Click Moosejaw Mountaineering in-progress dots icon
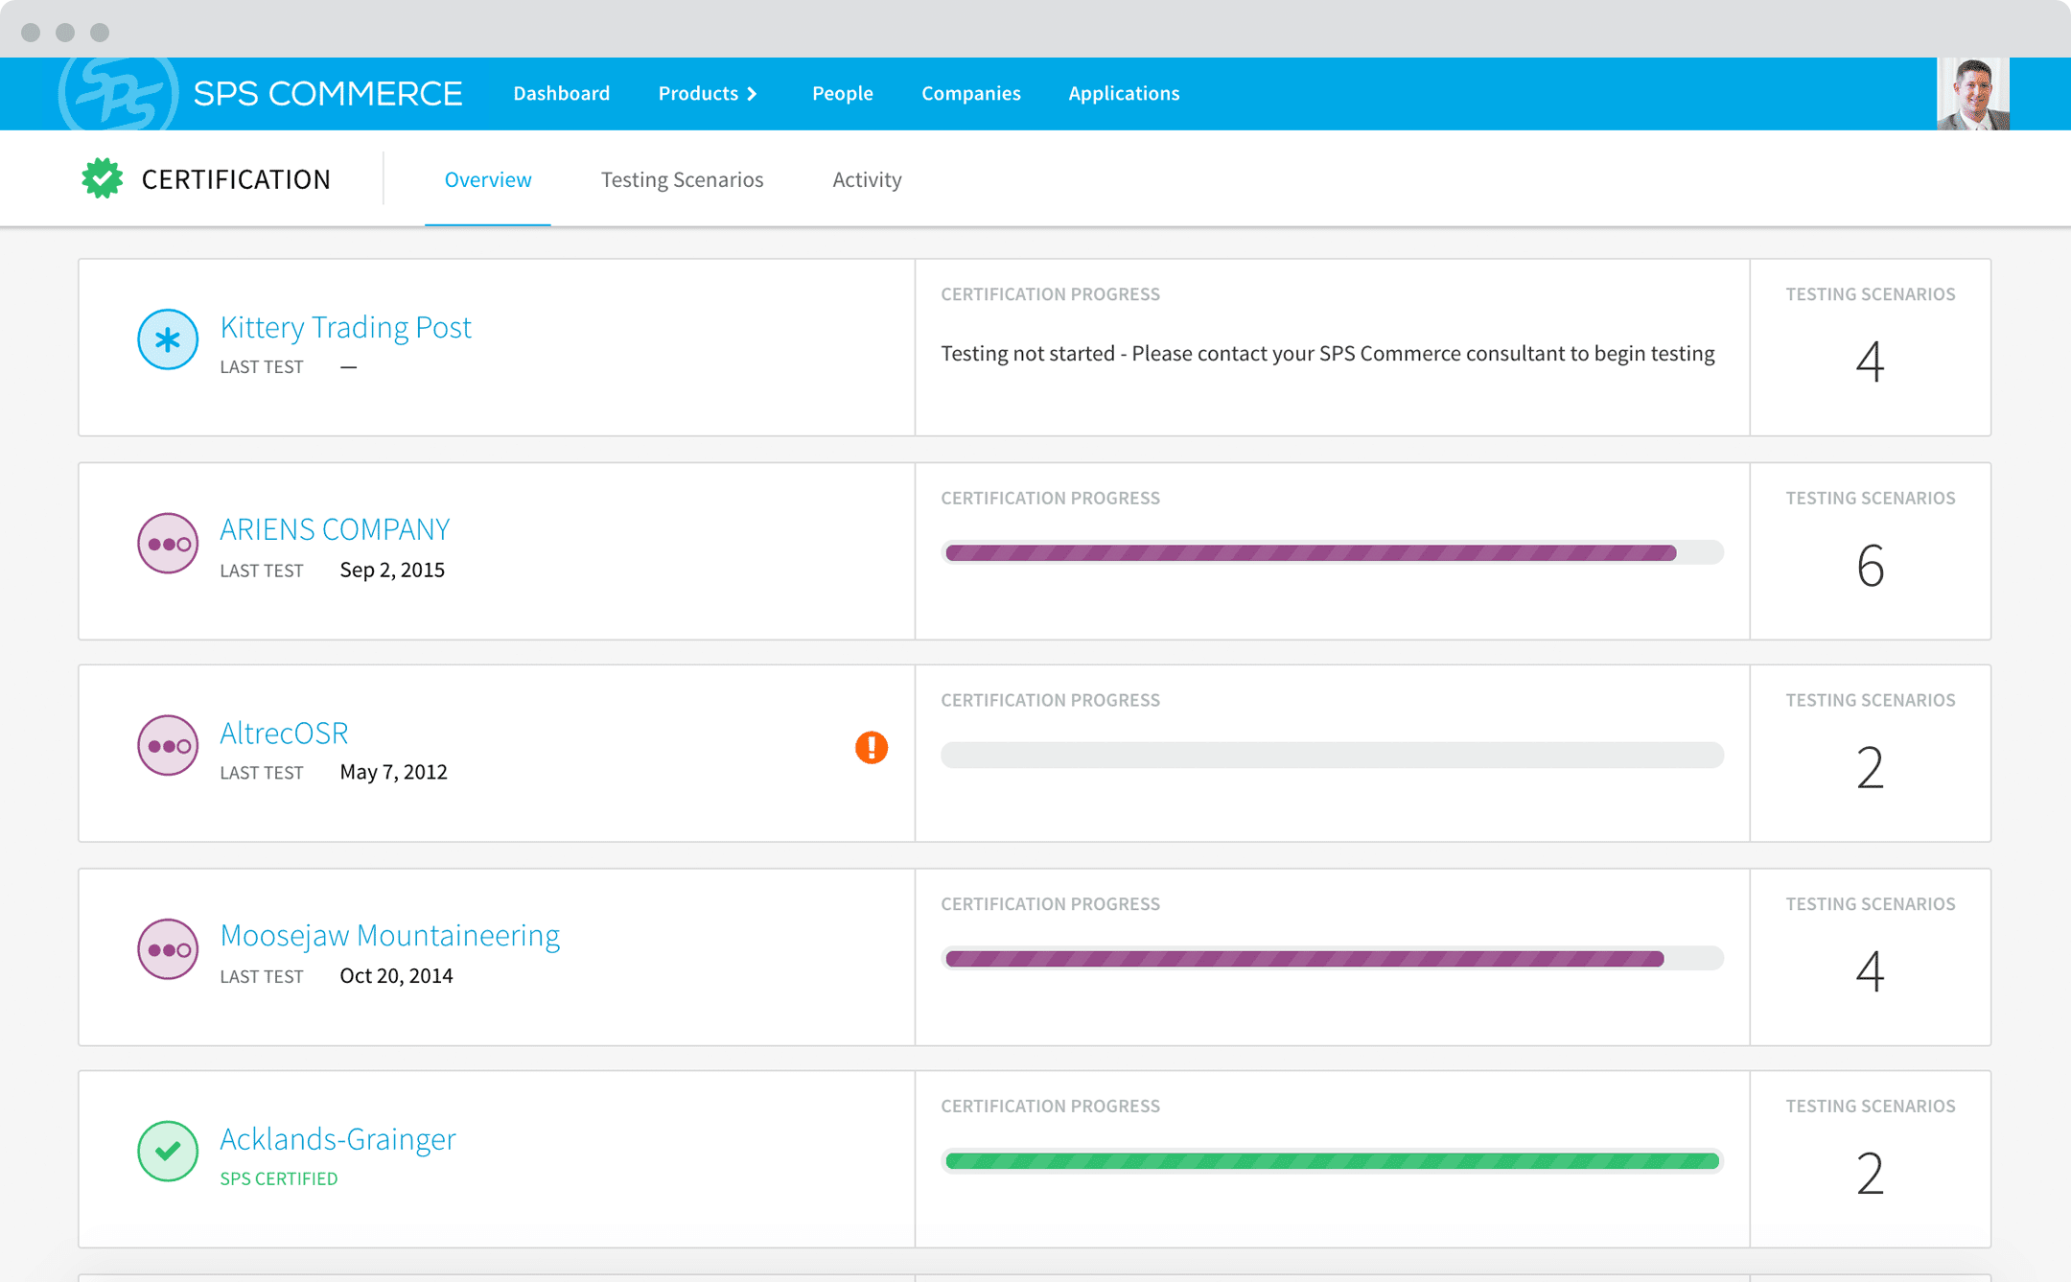Image resolution: width=2071 pixels, height=1282 pixels. coord(168,949)
